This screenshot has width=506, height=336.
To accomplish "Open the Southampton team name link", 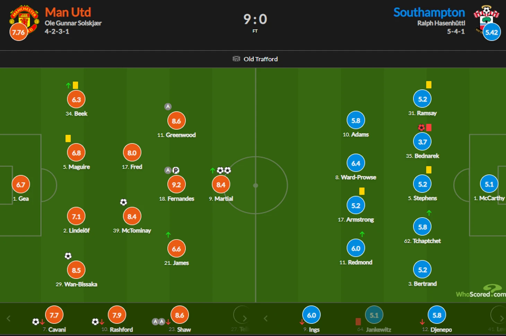I will click(x=429, y=12).
